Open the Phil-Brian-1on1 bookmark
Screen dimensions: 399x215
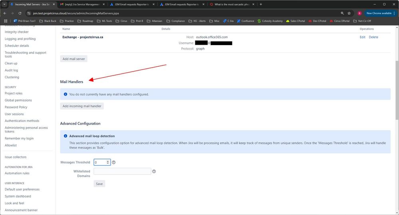24,21
